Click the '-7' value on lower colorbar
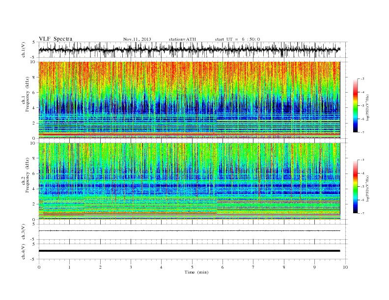Image resolution: width=389 pixels, height=300 pixels. click(362, 213)
